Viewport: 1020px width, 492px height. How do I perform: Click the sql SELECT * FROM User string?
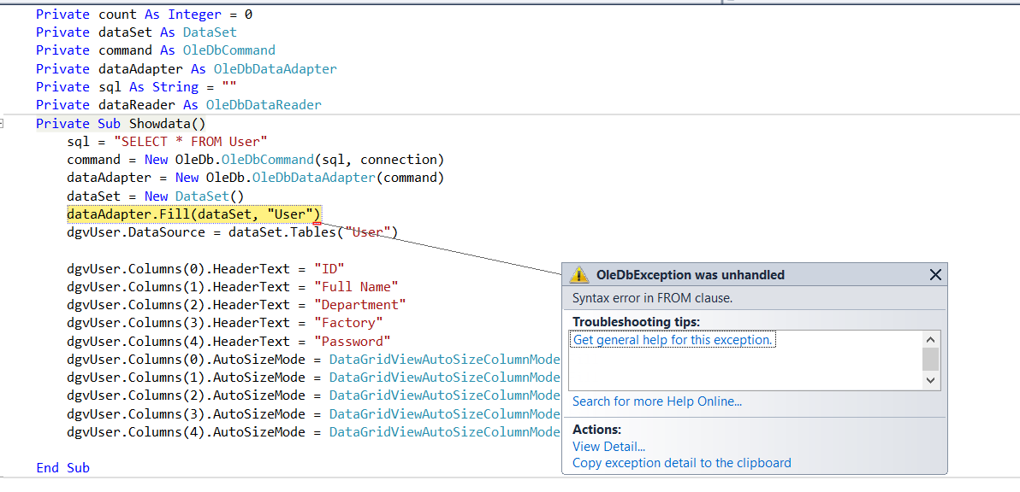(x=191, y=142)
